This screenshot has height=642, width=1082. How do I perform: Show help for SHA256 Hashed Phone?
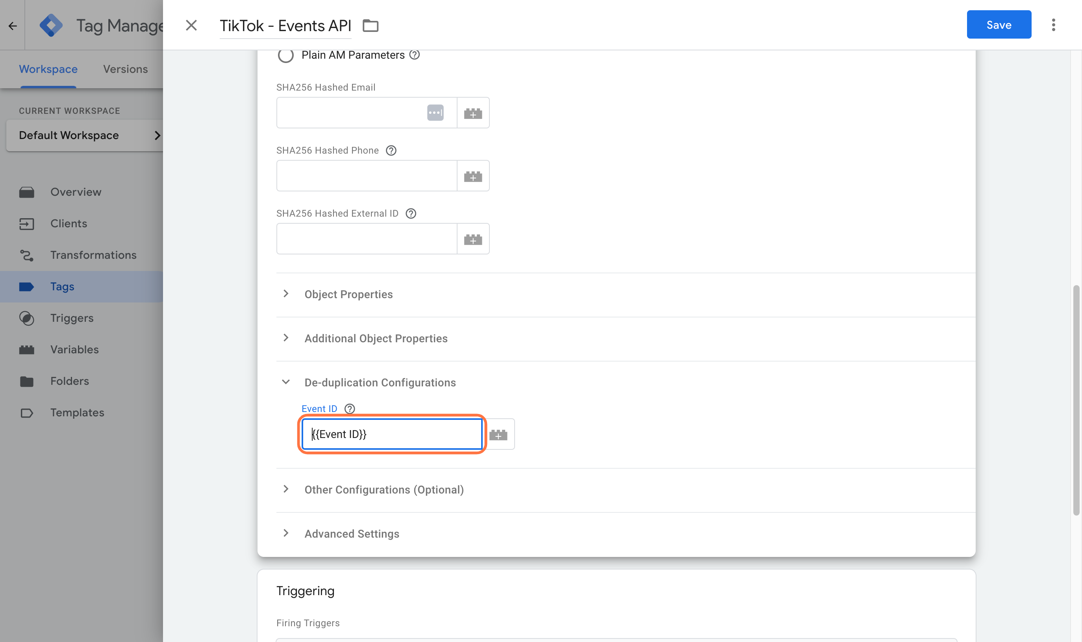[x=391, y=150]
